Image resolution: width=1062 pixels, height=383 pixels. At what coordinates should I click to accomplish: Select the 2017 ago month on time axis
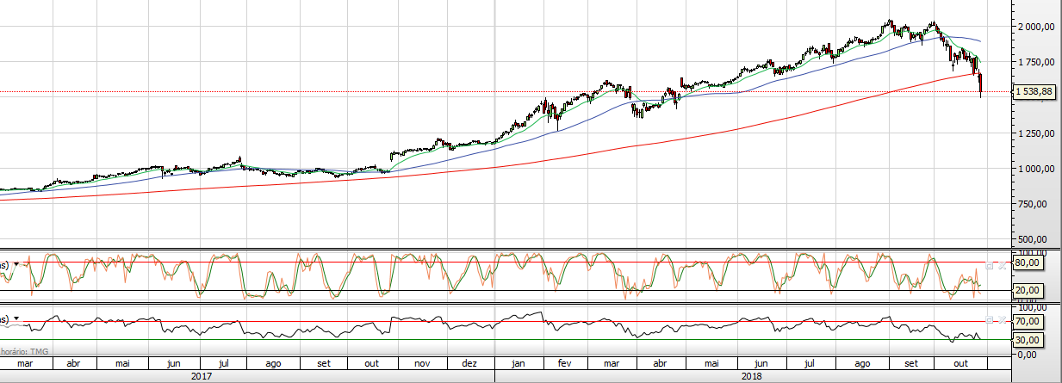(274, 364)
